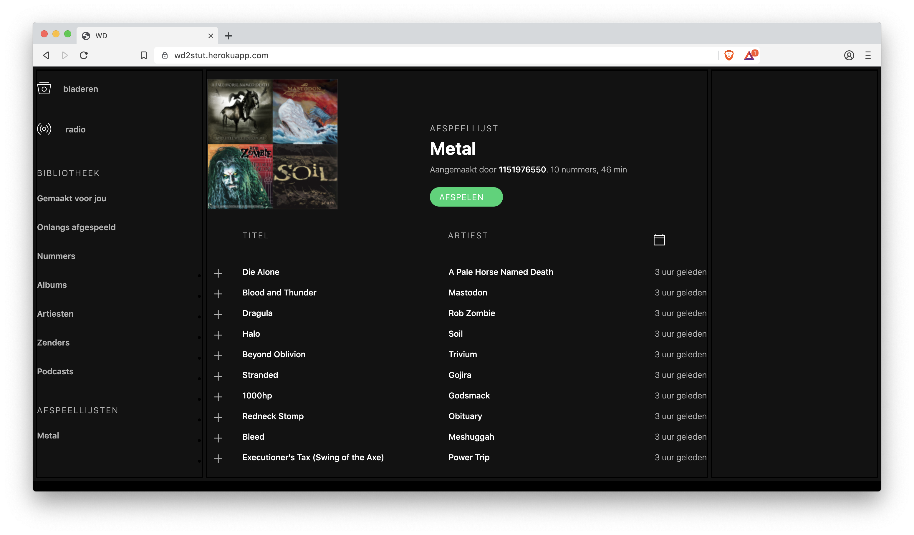Click the Metal playlist cover collage
Viewport: 914px width, 535px height.
[272, 144]
